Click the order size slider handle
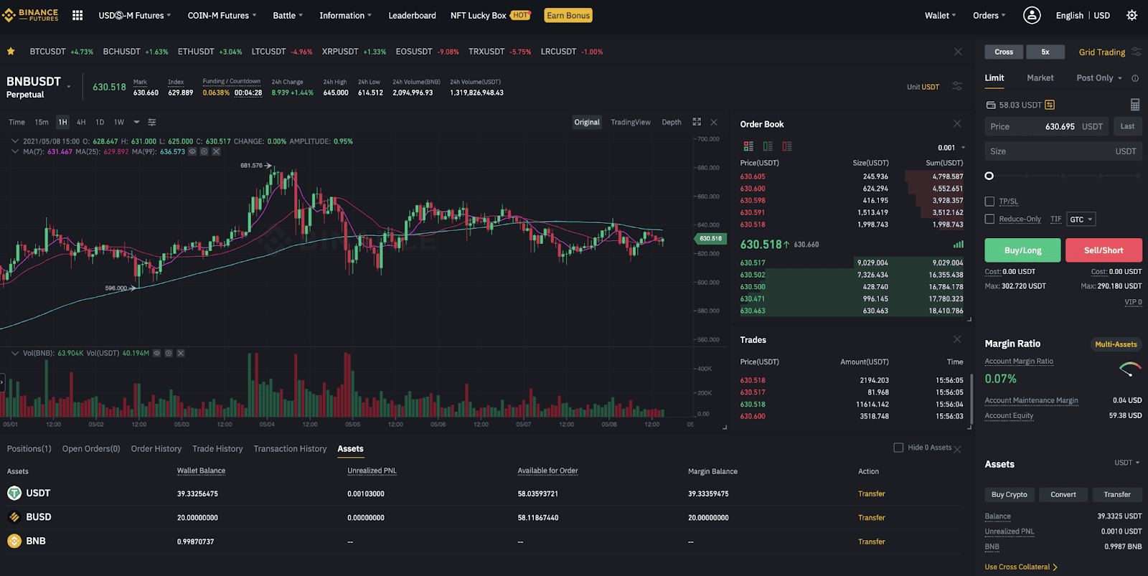This screenshot has width=1148, height=576. tap(989, 176)
